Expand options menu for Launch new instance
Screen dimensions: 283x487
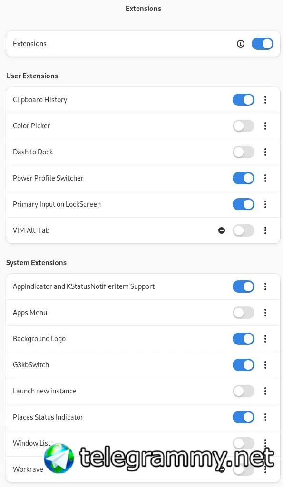(x=265, y=391)
